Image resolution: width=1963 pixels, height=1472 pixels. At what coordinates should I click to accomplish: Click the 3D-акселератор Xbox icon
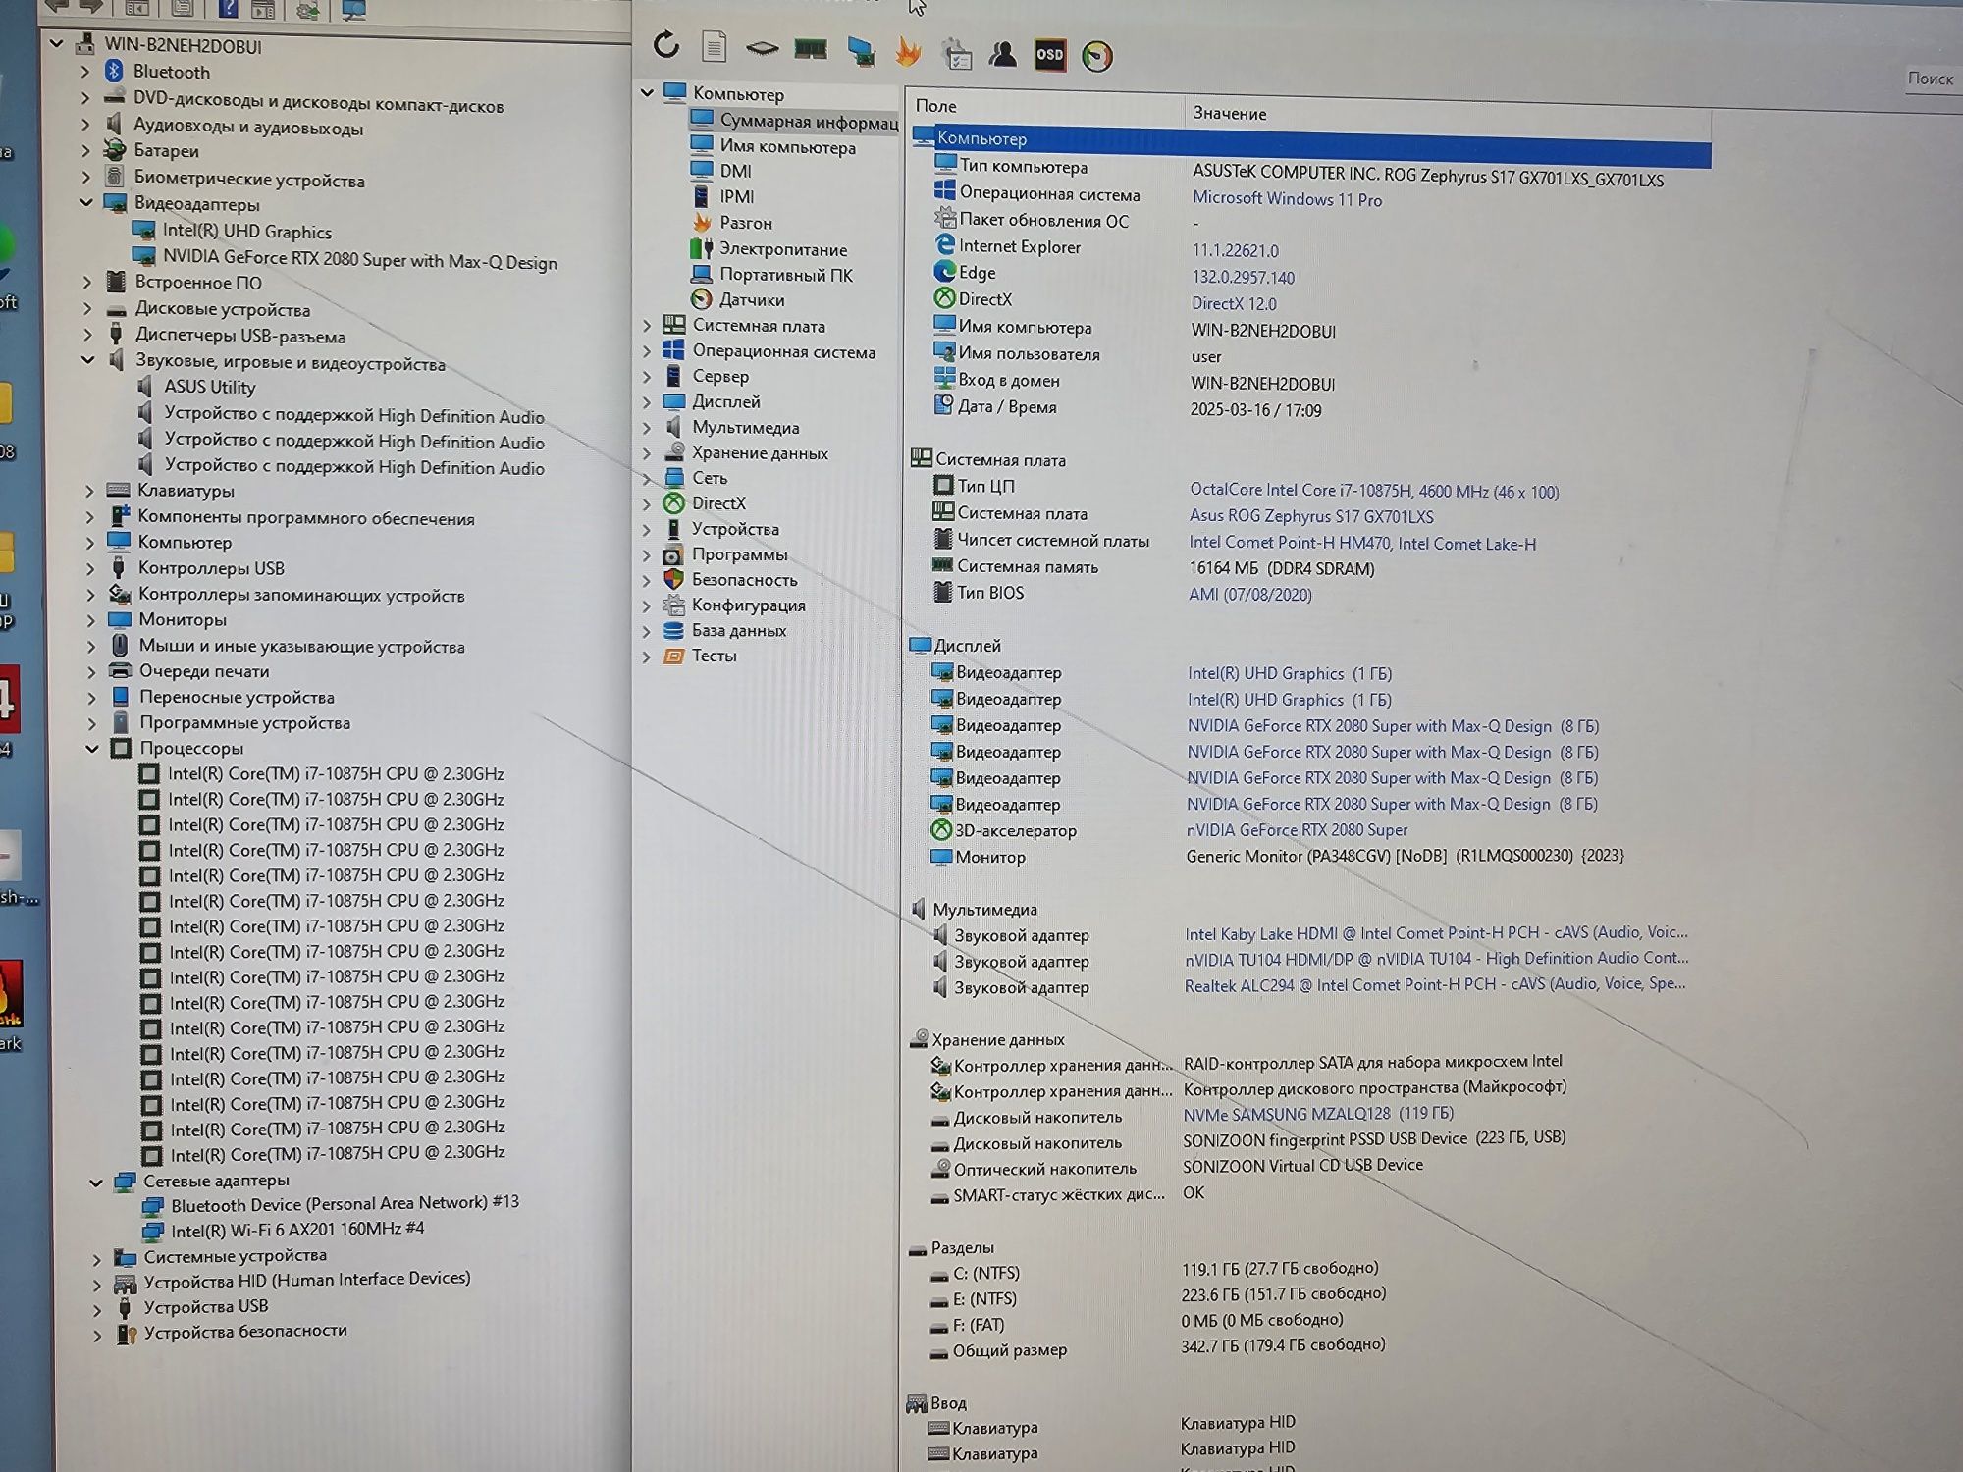pyautogui.click(x=940, y=829)
